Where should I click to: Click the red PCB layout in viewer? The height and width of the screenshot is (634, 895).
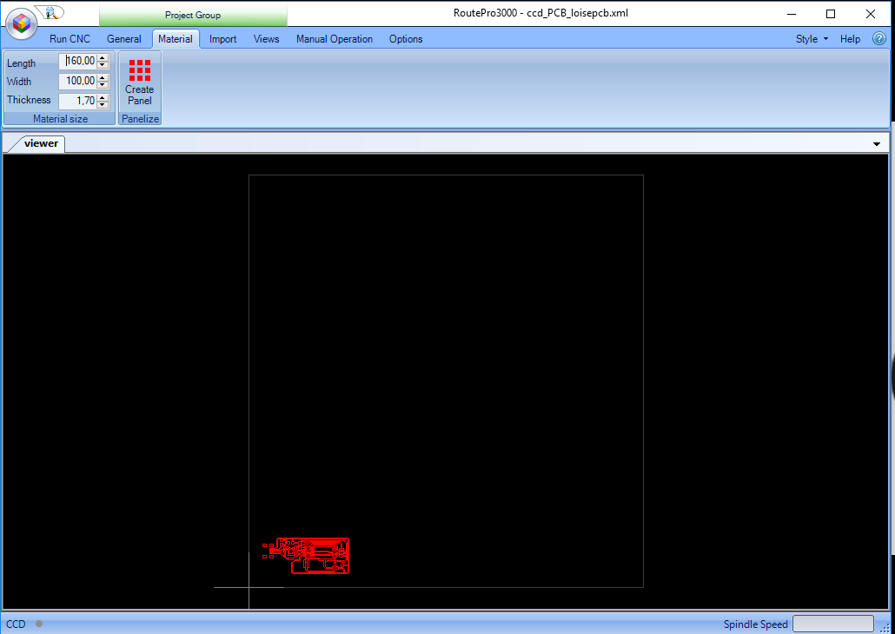[x=307, y=555]
